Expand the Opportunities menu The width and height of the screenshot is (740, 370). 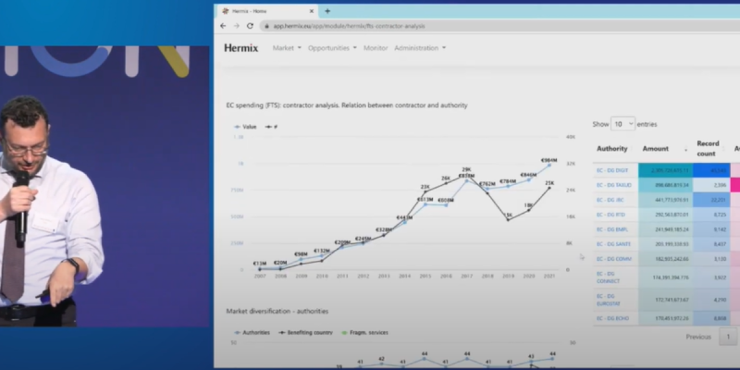pos(332,48)
